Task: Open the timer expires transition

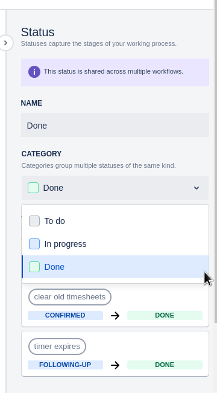Action: coord(57,347)
